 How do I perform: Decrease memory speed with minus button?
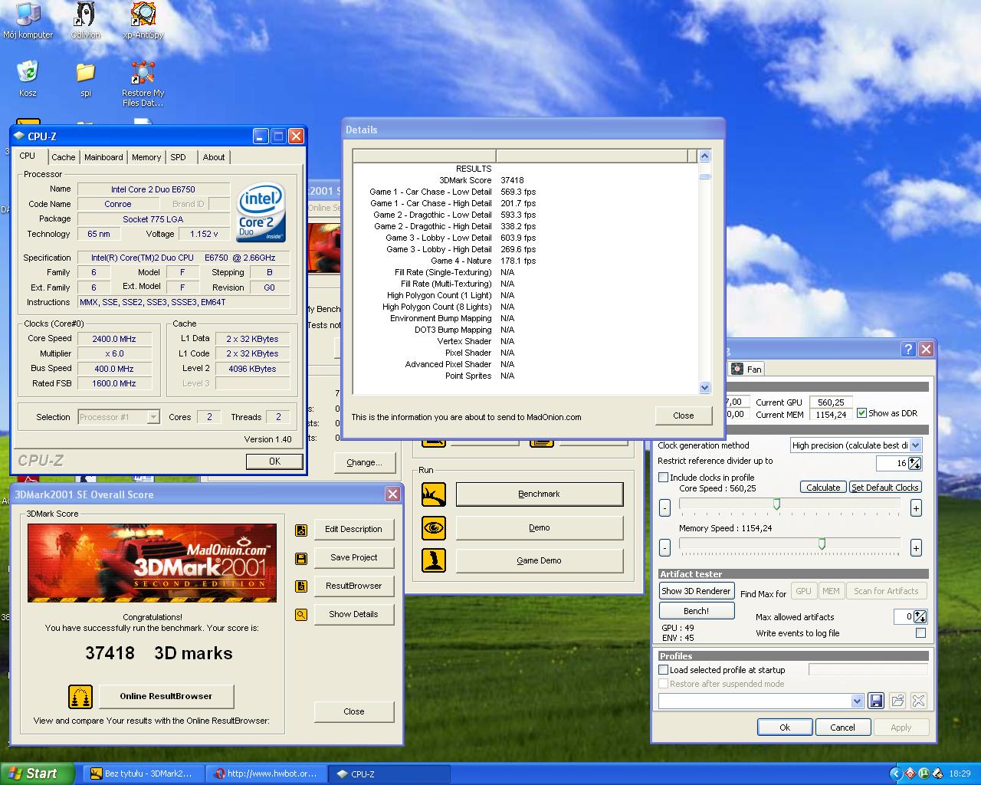coord(664,547)
